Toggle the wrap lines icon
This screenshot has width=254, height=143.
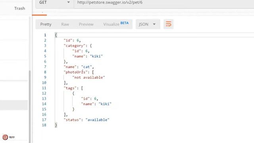tap(168, 24)
